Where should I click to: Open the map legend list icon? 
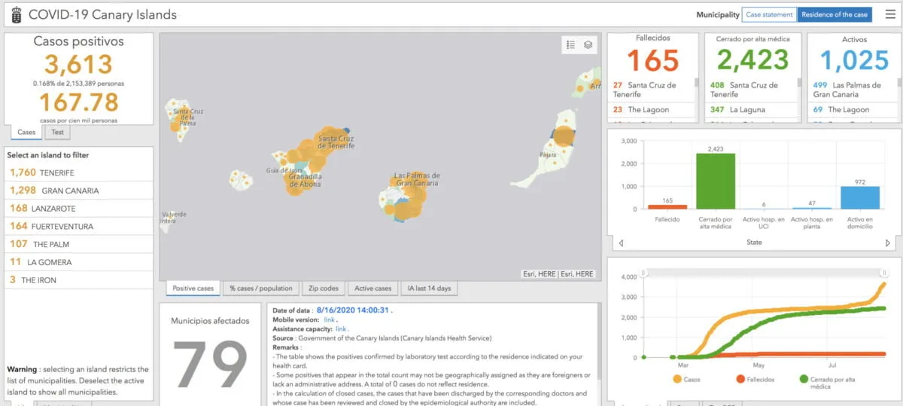pos(571,45)
